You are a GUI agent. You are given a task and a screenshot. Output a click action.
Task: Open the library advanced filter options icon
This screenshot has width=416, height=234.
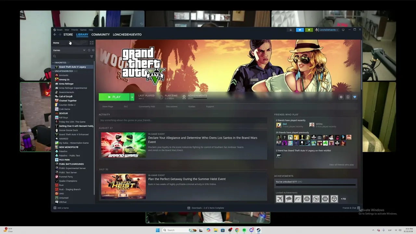click(92, 56)
